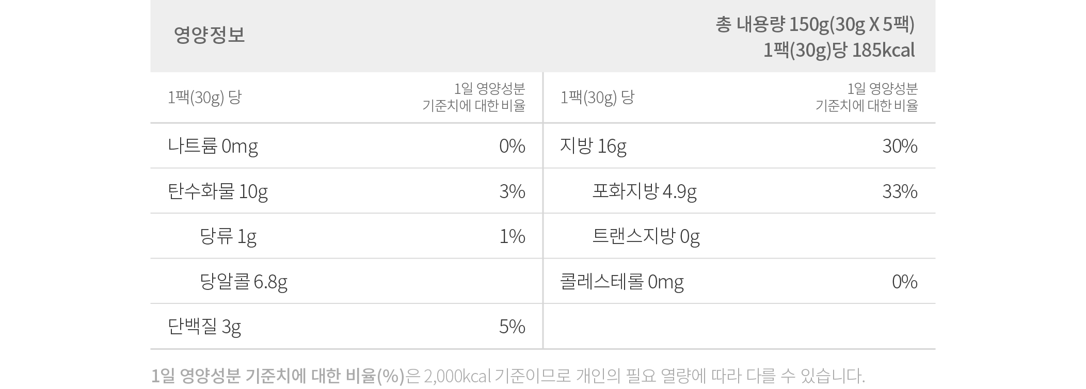
Task: Select the 포화지방 4.9g entry
Action: point(644,191)
